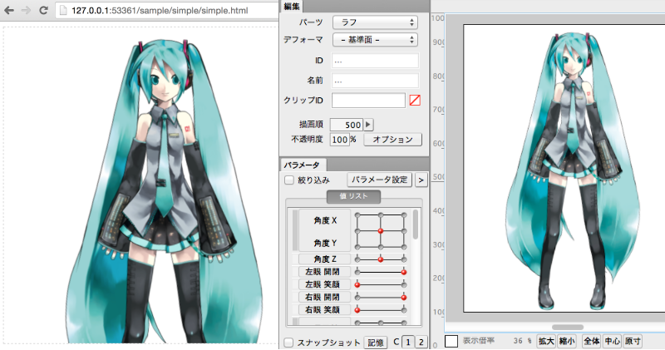Click the red center point of 角度 XY grid

pyautogui.click(x=381, y=231)
